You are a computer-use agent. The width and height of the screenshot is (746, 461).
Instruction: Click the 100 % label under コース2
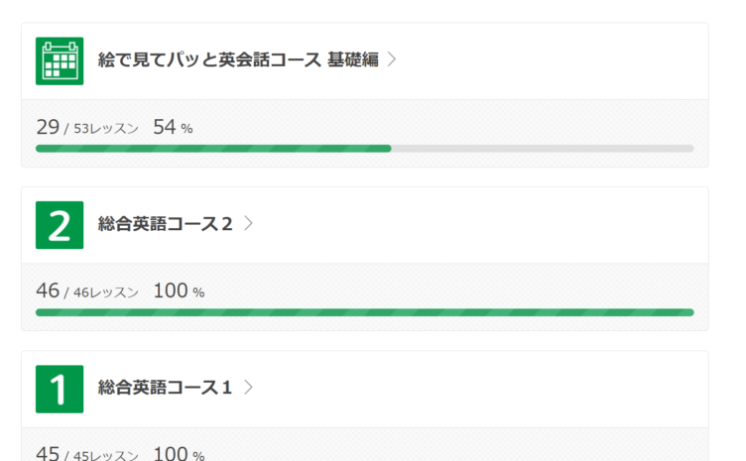[x=179, y=290]
